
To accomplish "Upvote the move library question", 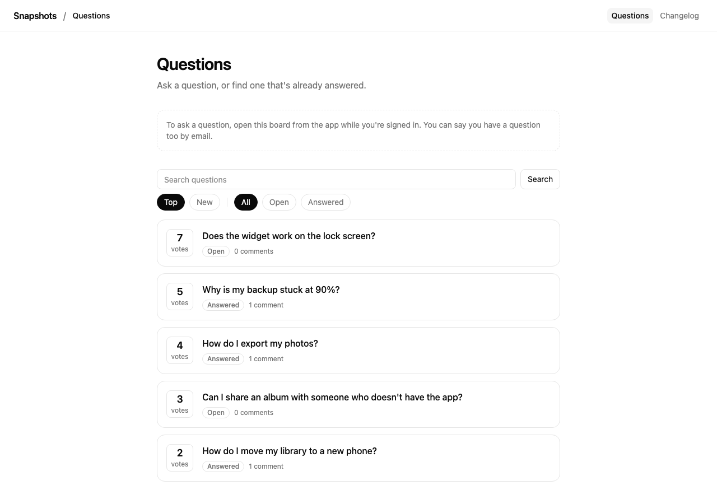I will [180, 458].
